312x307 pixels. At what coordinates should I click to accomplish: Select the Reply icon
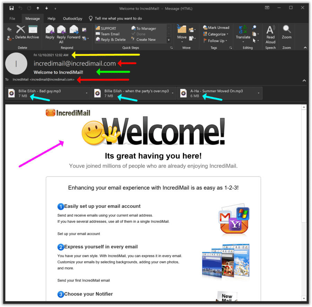pyautogui.click(x=50, y=31)
